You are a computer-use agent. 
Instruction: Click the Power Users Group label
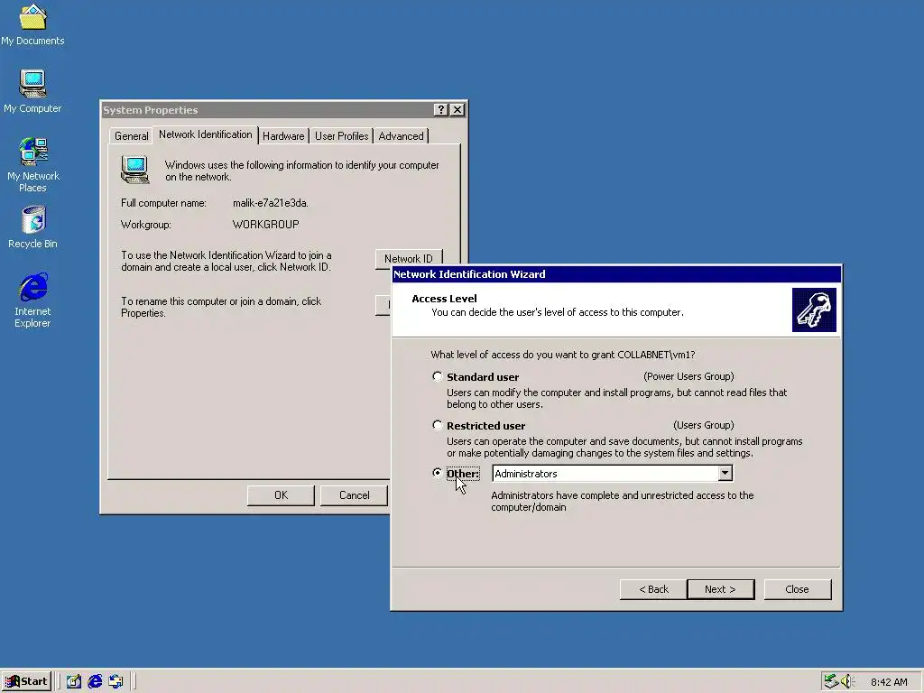[688, 376]
